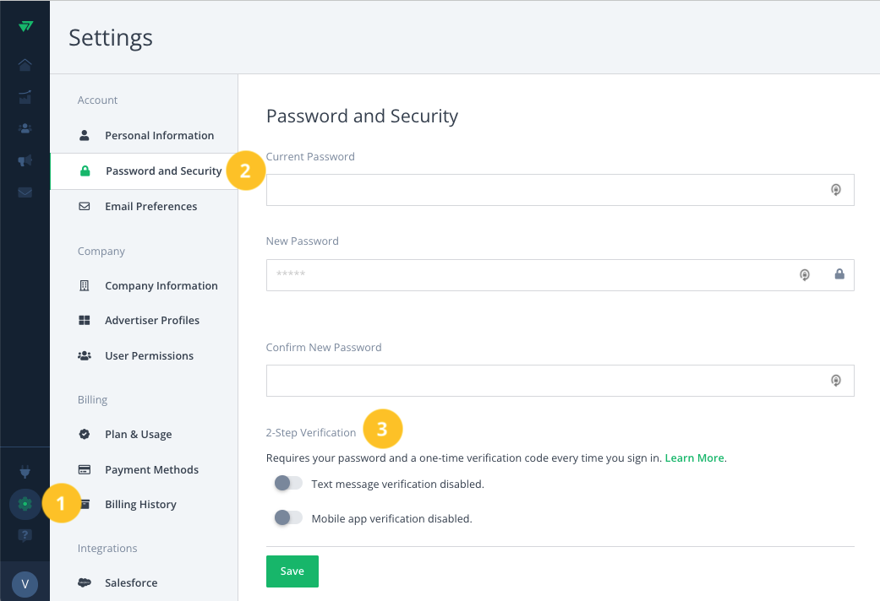Select Password and Security menu item
This screenshot has height=601, width=880.
click(x=144, y=171)
